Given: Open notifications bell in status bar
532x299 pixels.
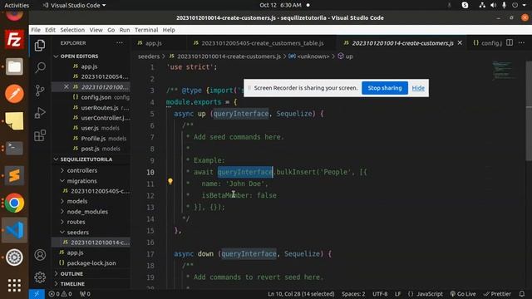Looking at the screenshot, I should coord(521,294).
